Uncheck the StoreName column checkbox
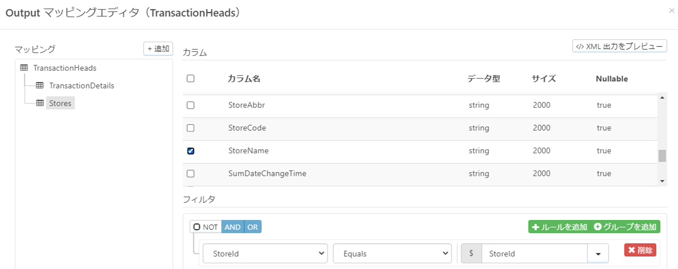Screen dimensions: 678x269 click(x=191, y=151)
